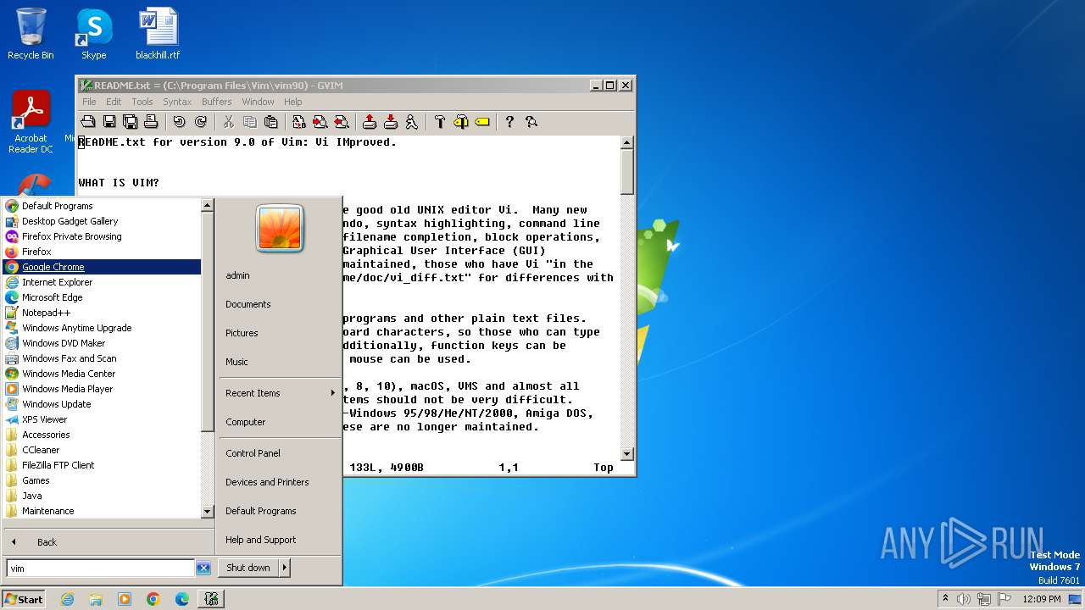Open Firefox Private Browsing from program list
1085x610 pixels.
[x=102, y=236]
